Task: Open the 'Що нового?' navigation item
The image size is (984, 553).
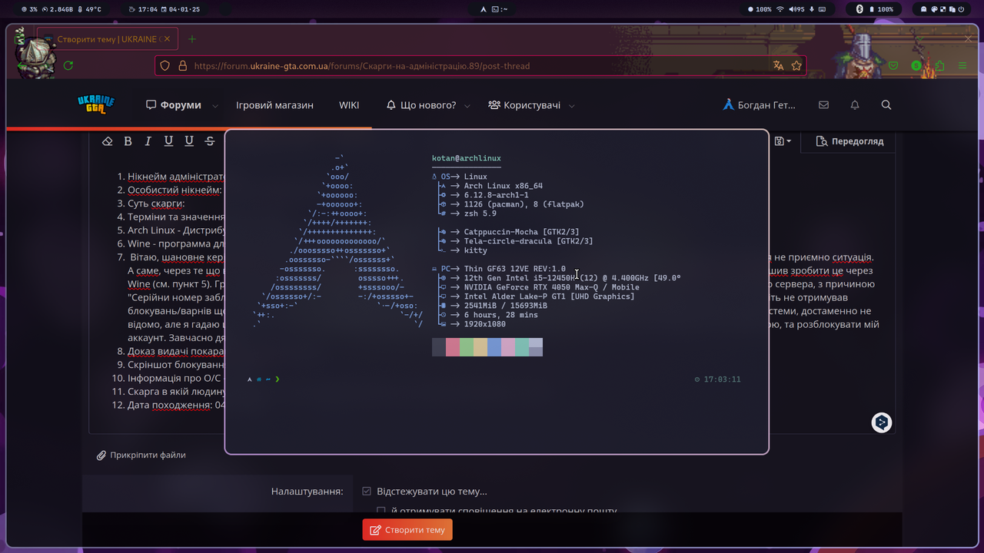Action: coord(421,105)
